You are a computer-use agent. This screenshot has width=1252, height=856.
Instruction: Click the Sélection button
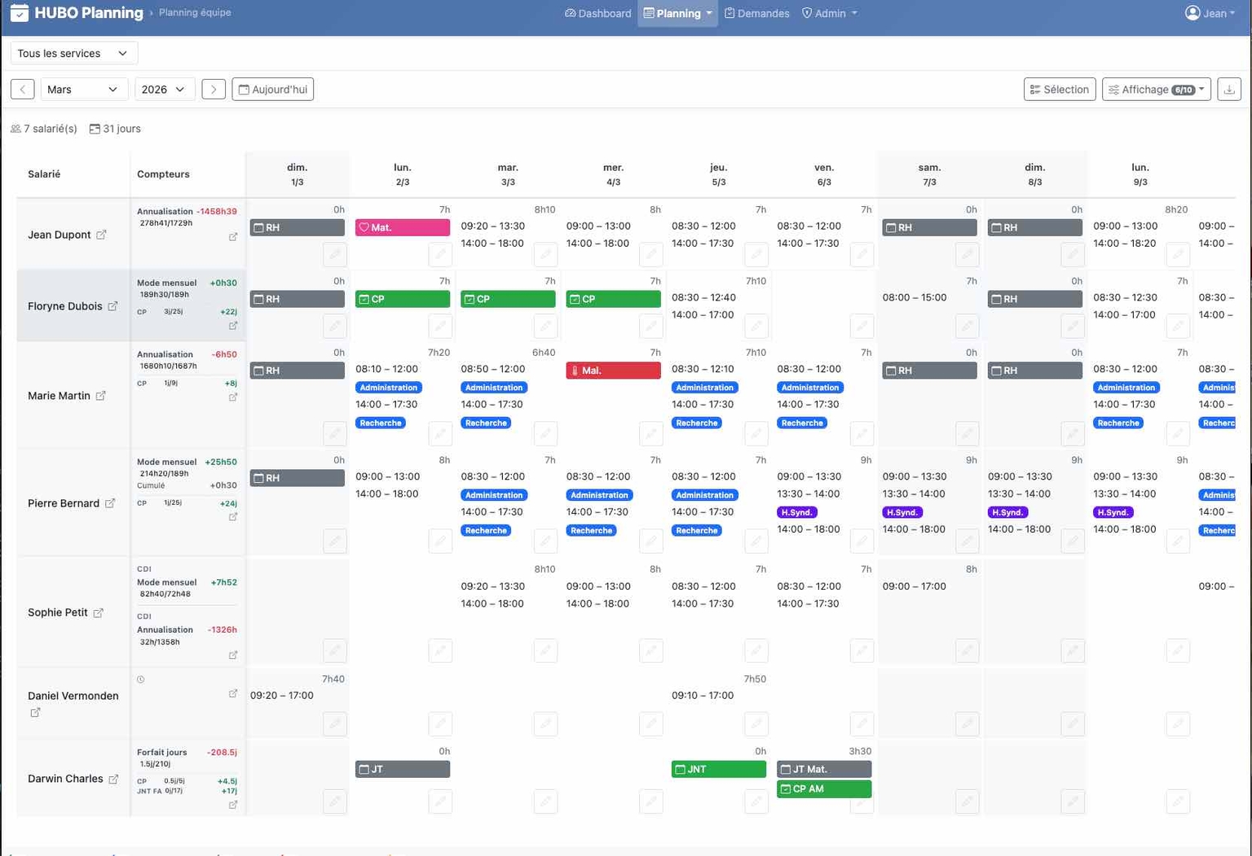point(1059,90)
